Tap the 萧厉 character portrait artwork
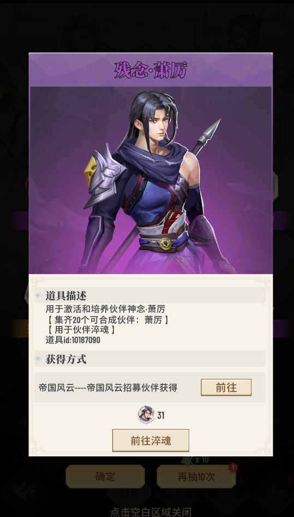Image resolution: width=294 pixels, height=517 pixels. [x=151, y=180]
